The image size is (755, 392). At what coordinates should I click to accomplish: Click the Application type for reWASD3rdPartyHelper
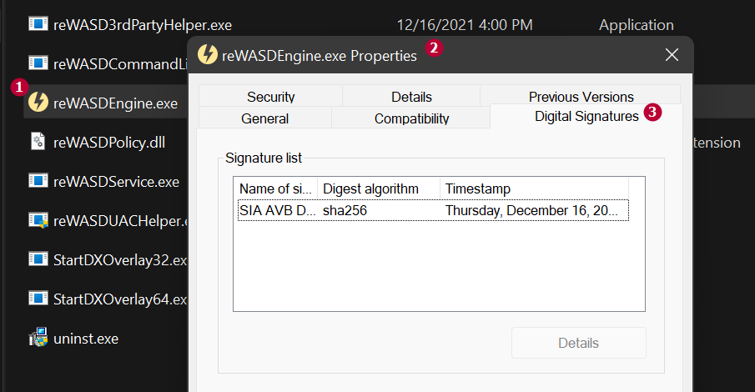point(636,25)
